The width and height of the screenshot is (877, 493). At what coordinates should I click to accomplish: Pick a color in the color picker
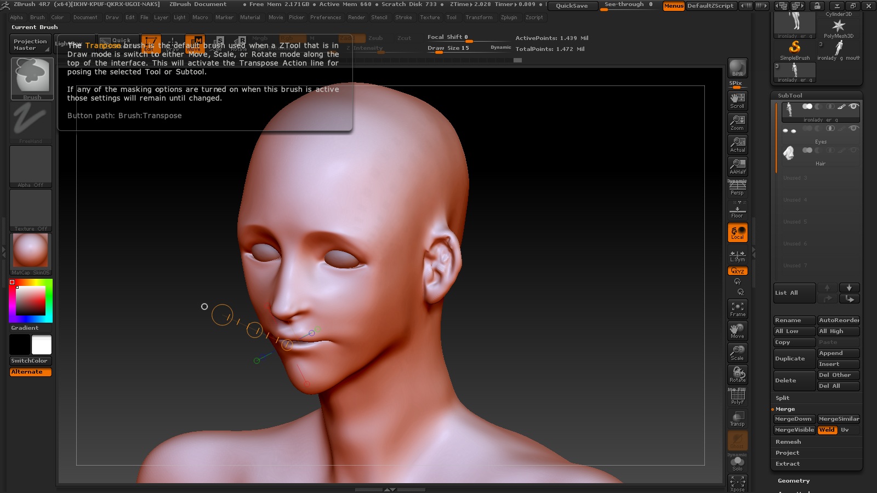click(x=31, y=300)
